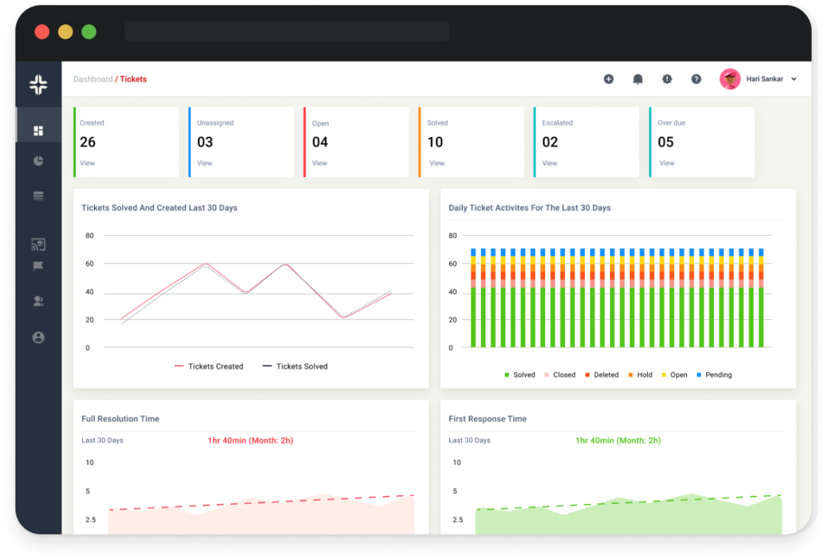This screenshot has height=560, width=827.
Task: Click the plus add icon in header
Action: 609,79
